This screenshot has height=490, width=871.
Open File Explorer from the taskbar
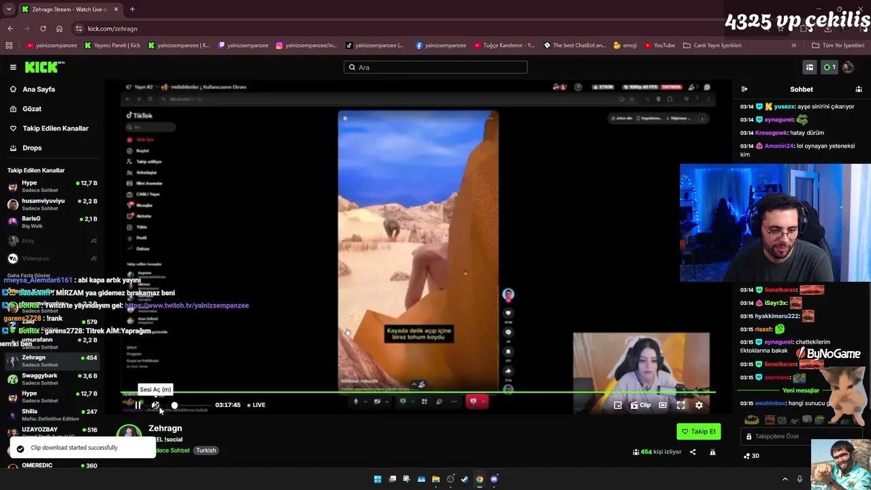click(435, 479)
